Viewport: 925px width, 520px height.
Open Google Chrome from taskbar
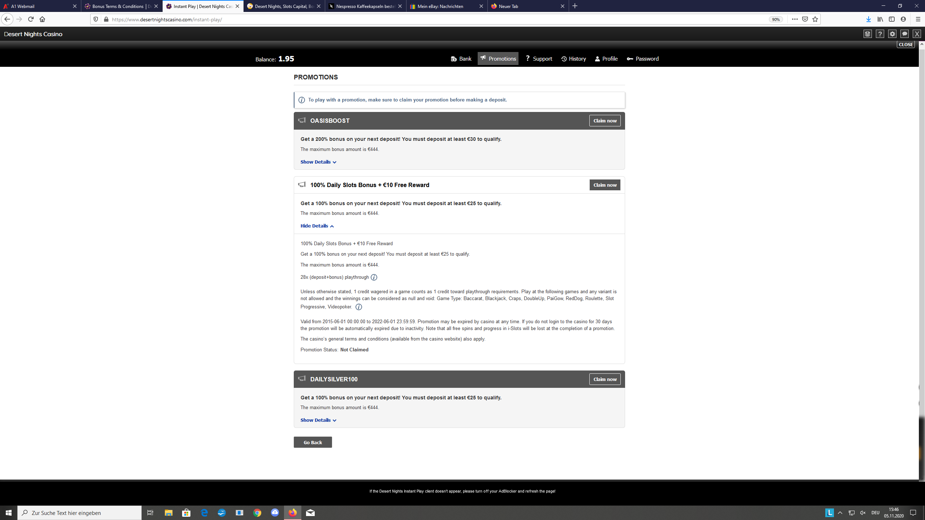click(257, 513)
